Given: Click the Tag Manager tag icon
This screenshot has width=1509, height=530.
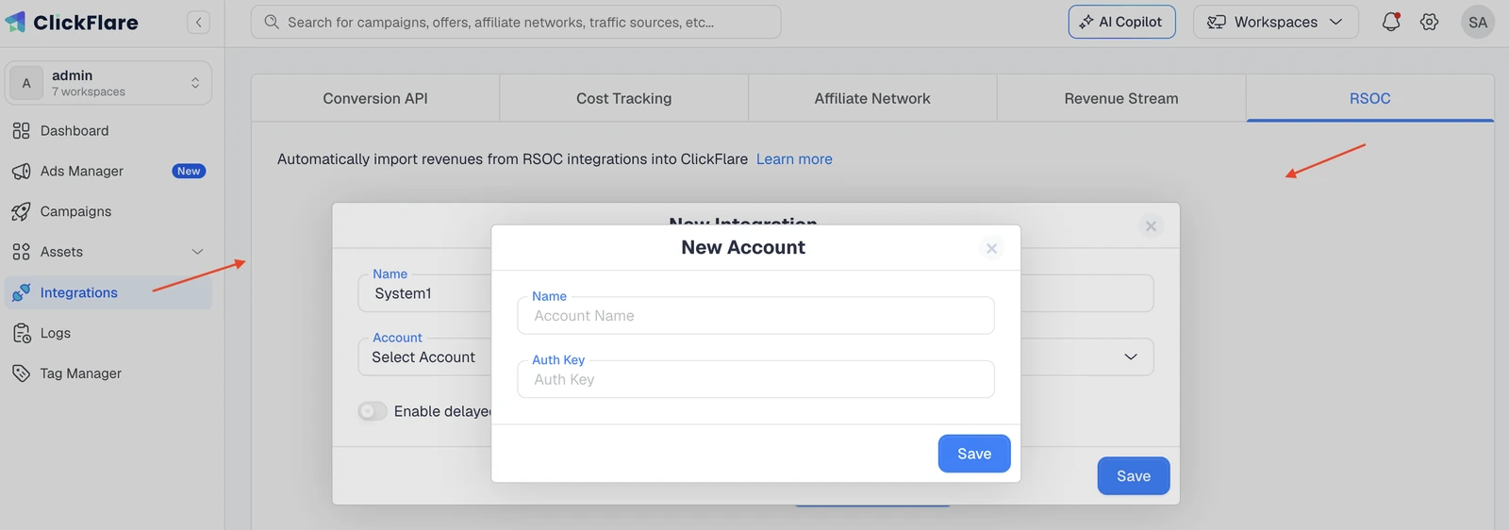Looking at the screenshot, I should 21,373.
